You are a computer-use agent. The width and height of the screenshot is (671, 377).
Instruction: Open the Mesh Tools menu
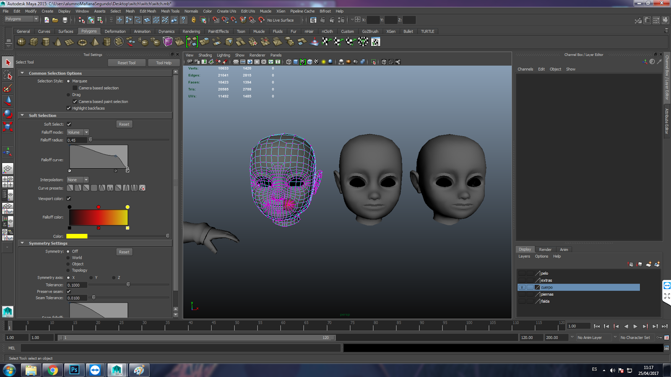click(170, 11)
